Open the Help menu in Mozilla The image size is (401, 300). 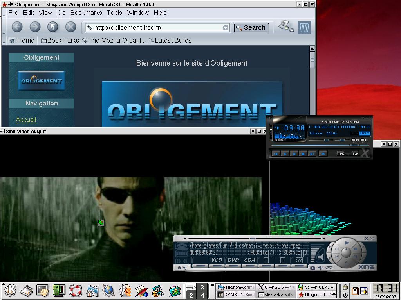click(x=160, y=13)
